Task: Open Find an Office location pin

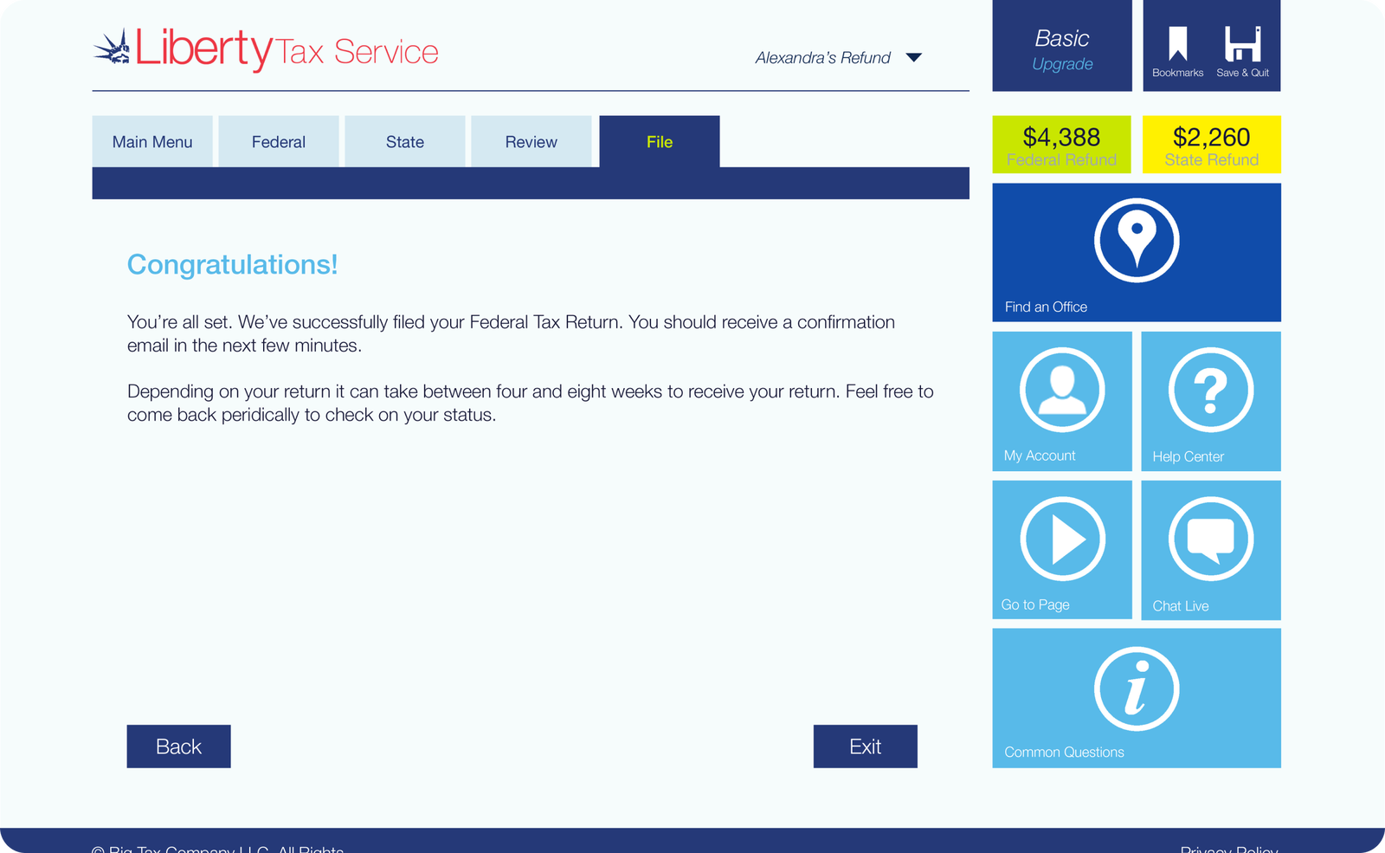Action: tap(1137, 241)
